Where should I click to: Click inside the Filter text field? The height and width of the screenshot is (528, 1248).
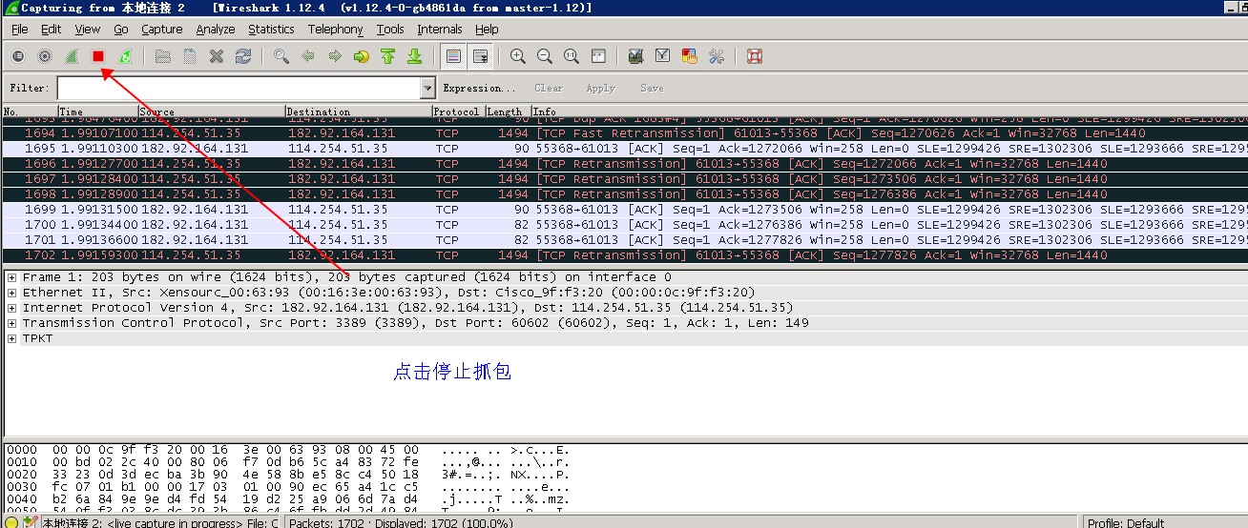tap(239, 88)
